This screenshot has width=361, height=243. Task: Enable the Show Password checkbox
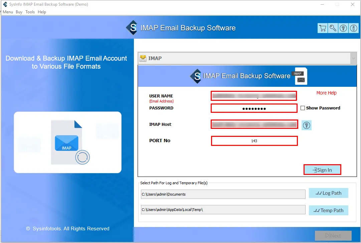303,108
